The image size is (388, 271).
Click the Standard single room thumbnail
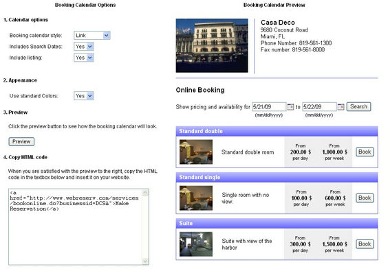click(x=196, y=198)
